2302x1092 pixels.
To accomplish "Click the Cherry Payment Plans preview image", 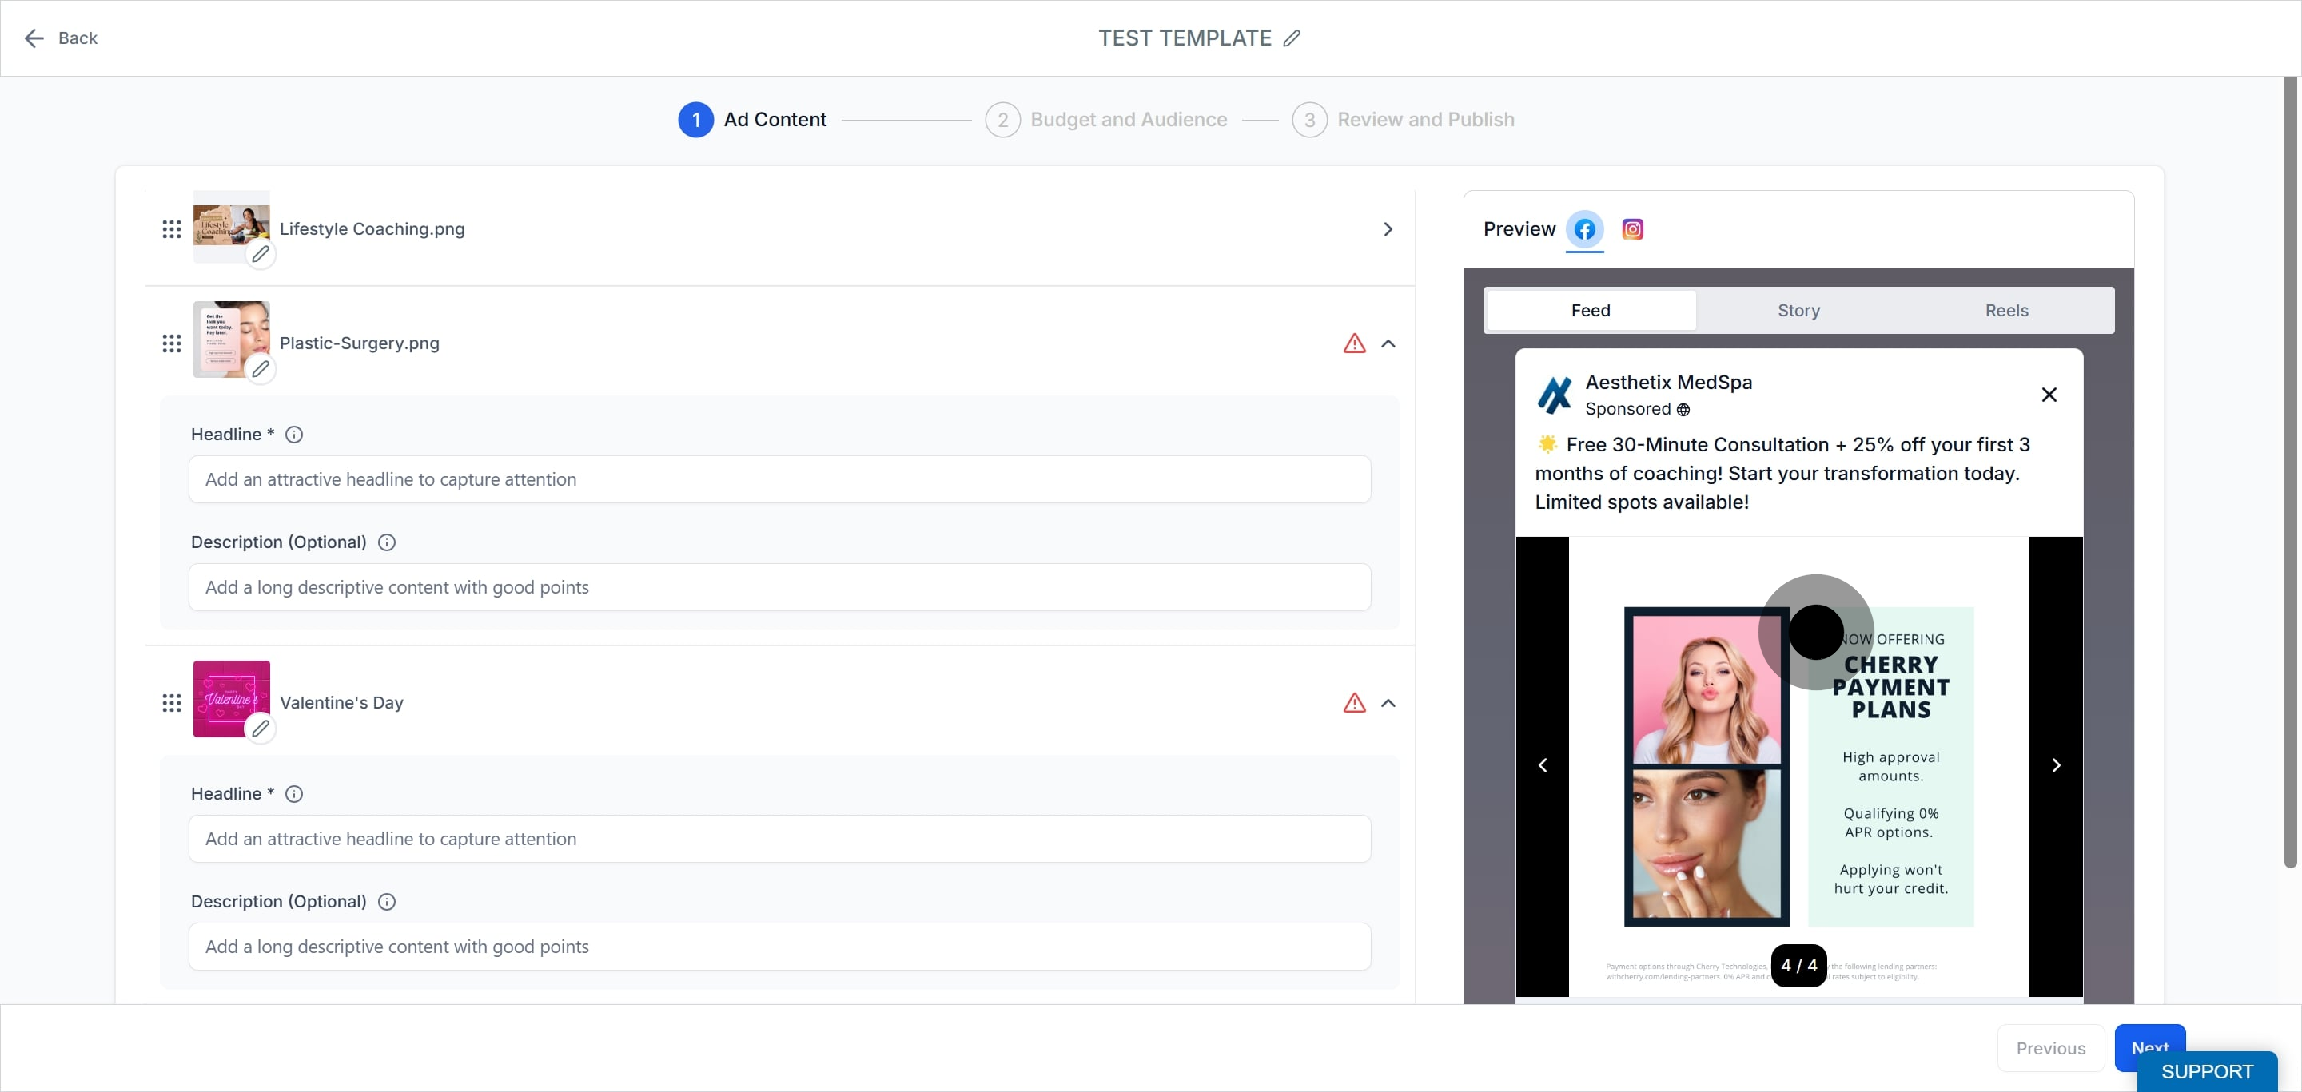I will [1798, 766].
